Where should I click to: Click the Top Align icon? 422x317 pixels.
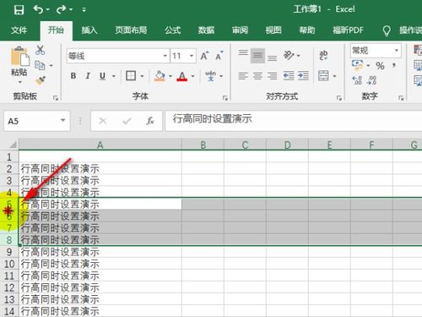pos(243,53)
